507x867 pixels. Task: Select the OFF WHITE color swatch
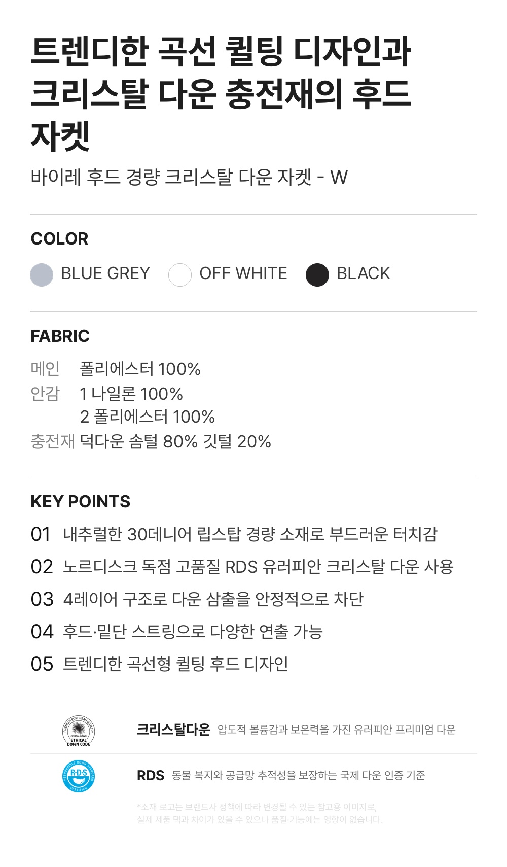(180, 275)
